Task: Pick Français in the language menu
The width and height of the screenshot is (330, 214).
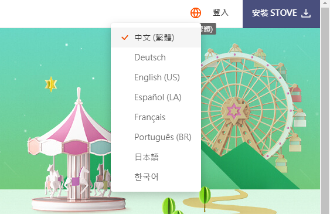Action: click(x=156, y=117)
